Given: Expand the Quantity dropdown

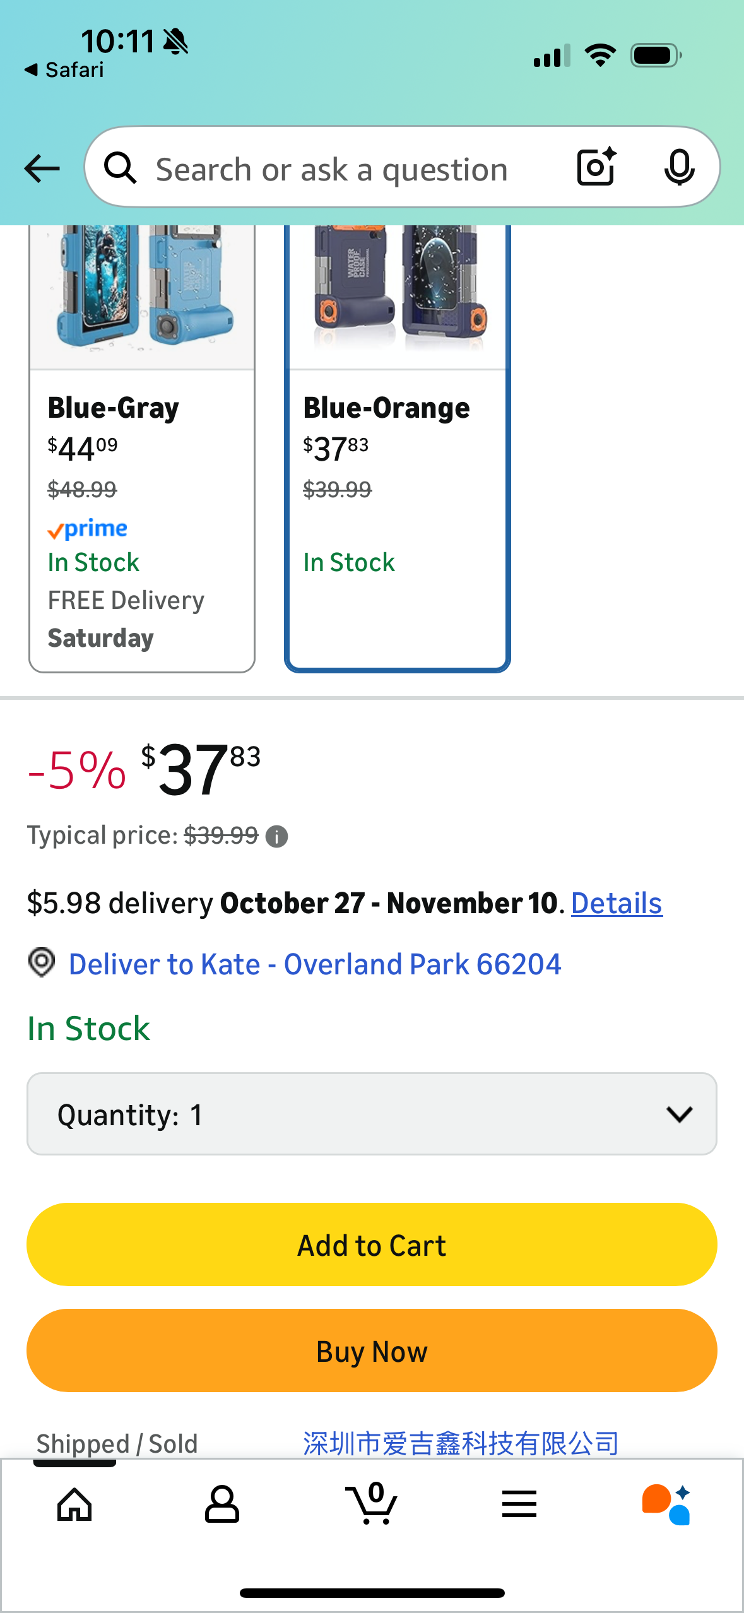Looking at the screenshot, I should pyautogui.click(x=372, y=1114).
